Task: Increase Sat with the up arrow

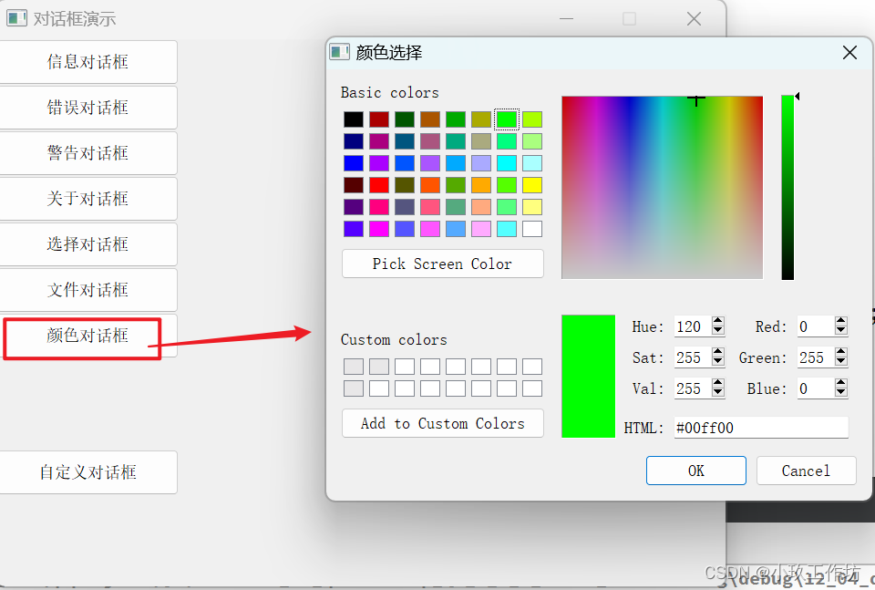Action: coord(718,352)
